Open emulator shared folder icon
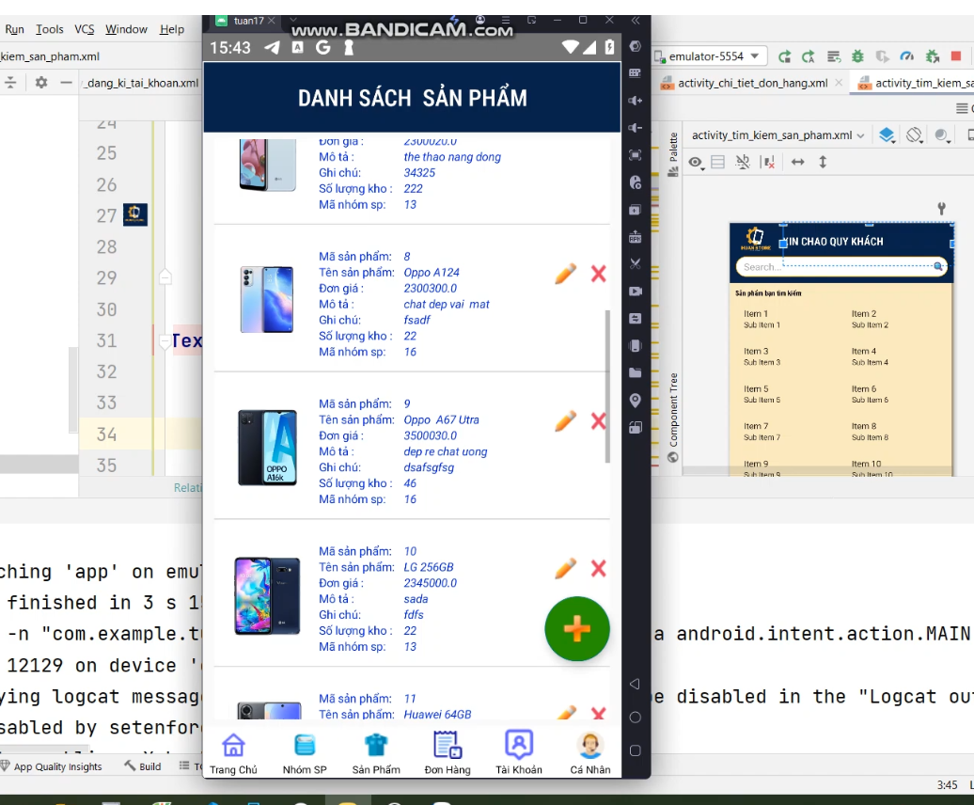The image size is (974, 805). click(x=635, y=372)
